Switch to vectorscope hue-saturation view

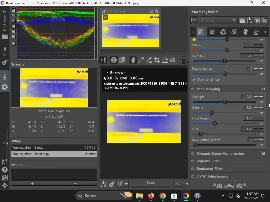click(14, 31)
